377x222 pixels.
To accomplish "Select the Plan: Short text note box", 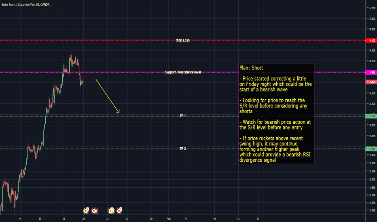I will pos(276,114).
